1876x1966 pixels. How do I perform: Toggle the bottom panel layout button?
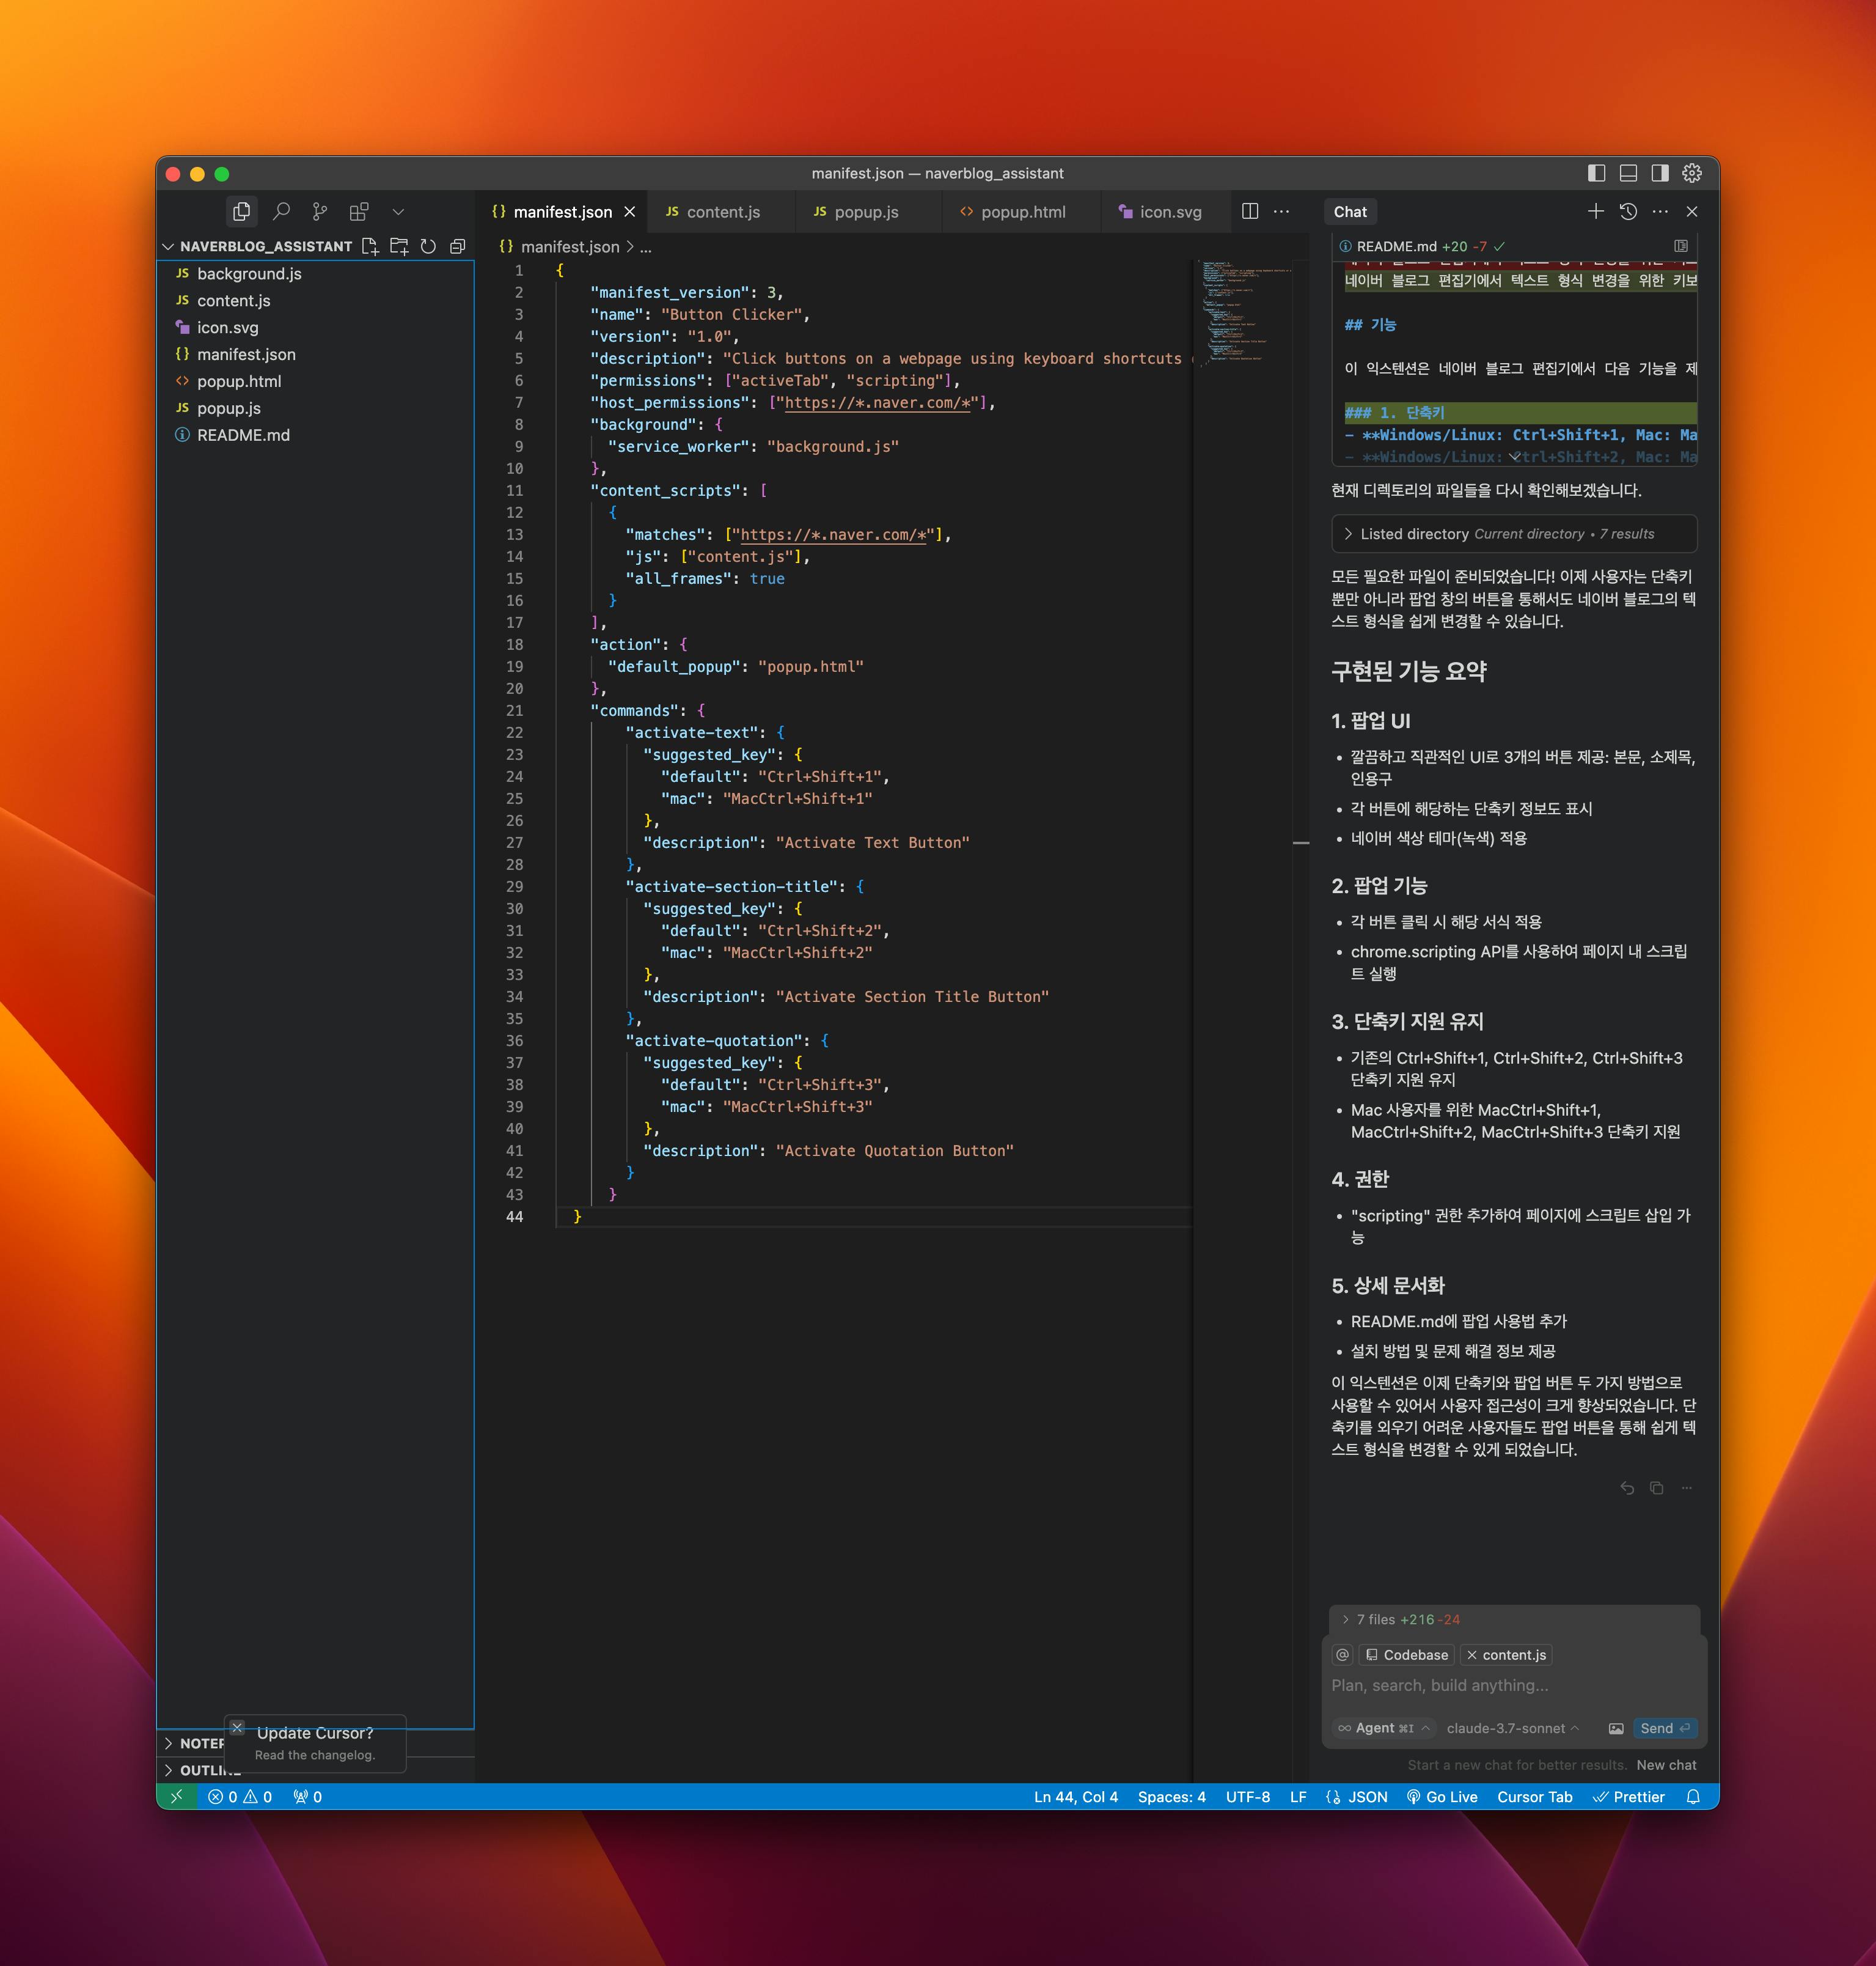click(x=1628, y=173)
